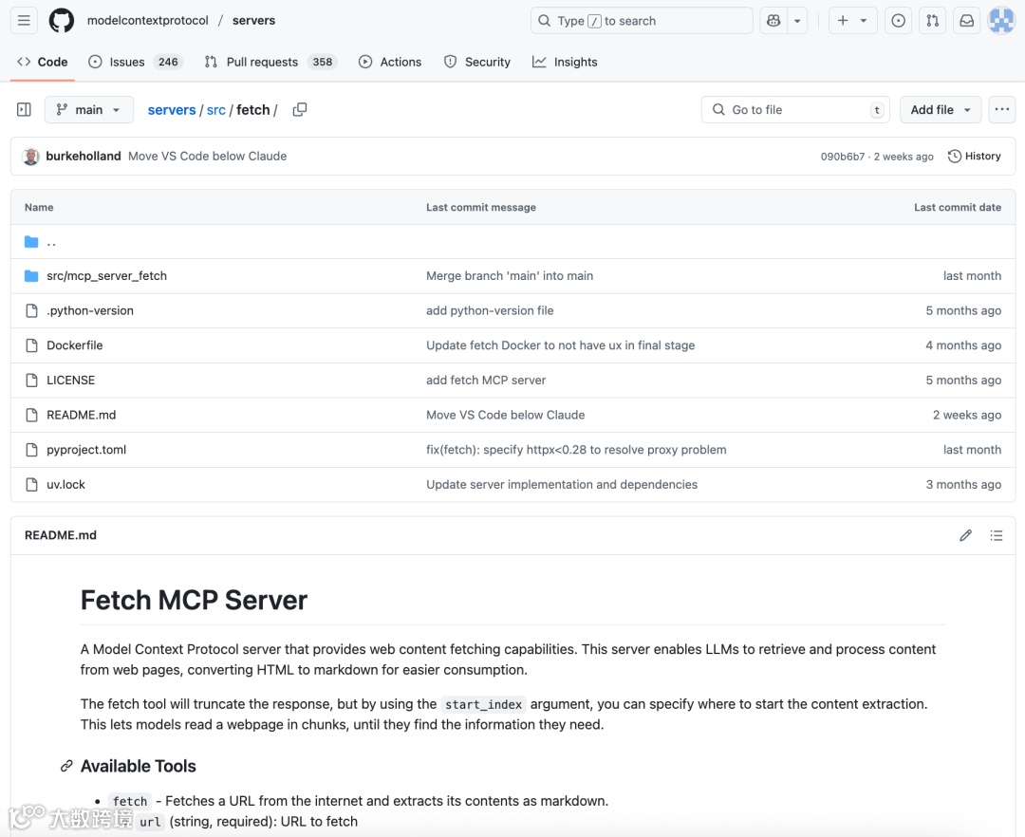Go to GitHub homepage via Octocat logo

click(x=62, y=20)
